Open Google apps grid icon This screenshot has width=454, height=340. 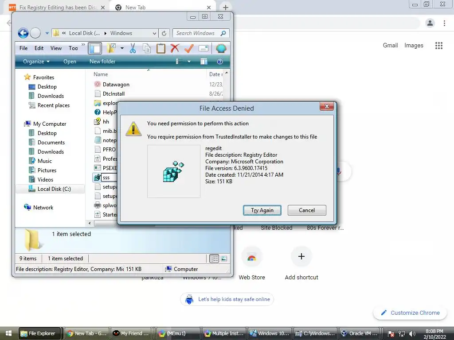(438, 46)
